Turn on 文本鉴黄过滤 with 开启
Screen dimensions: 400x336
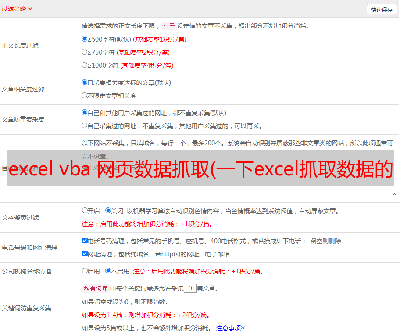(85, 210)
